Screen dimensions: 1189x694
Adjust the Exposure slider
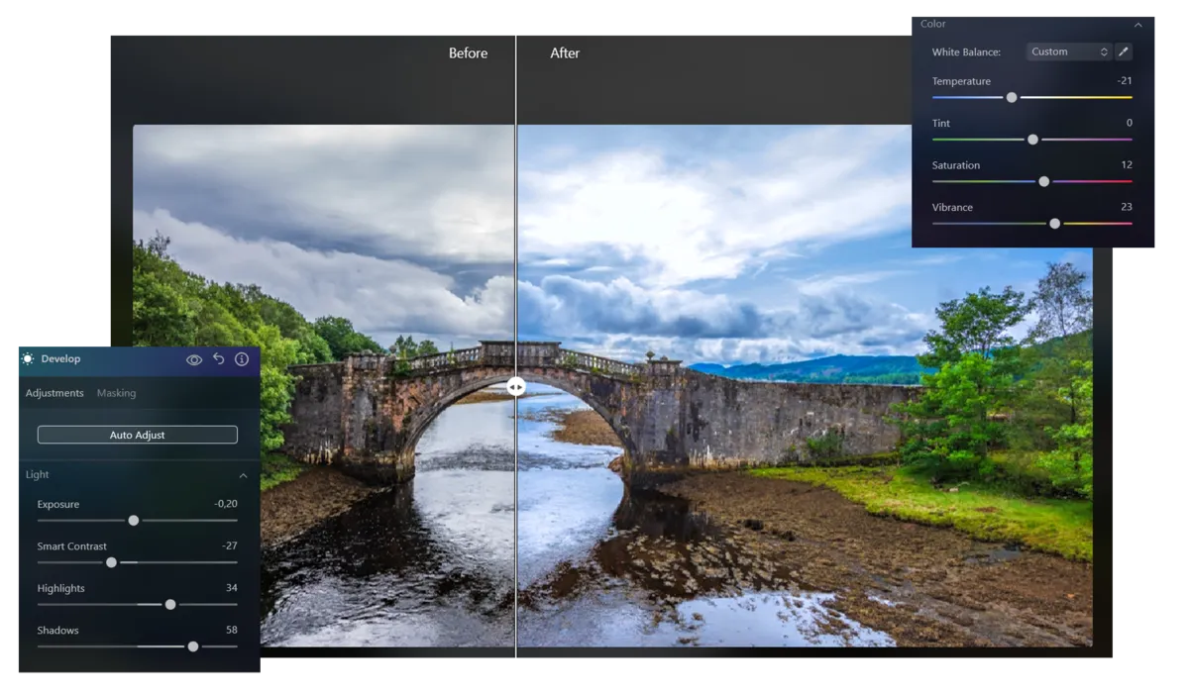(x=135, y=520)
